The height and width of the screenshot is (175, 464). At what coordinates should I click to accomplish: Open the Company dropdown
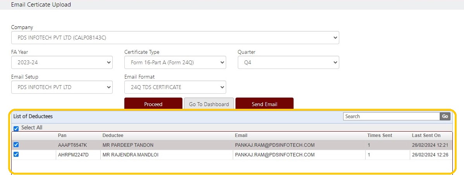click(x=175, y=38)
